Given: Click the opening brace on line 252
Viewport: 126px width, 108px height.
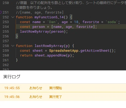Looking at the screenshot, I should [71, 17].
